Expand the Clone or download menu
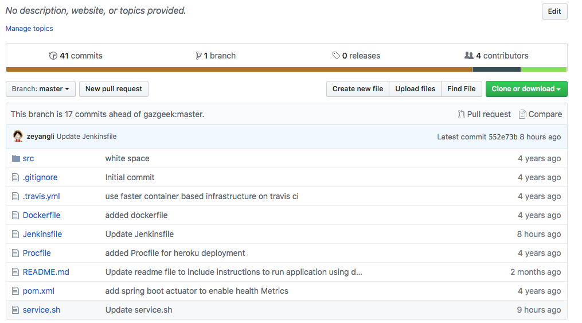582x323 pixels. 526,89
